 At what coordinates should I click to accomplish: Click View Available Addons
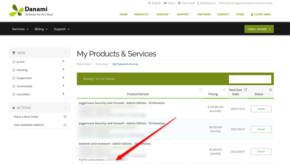click(29, 125)
